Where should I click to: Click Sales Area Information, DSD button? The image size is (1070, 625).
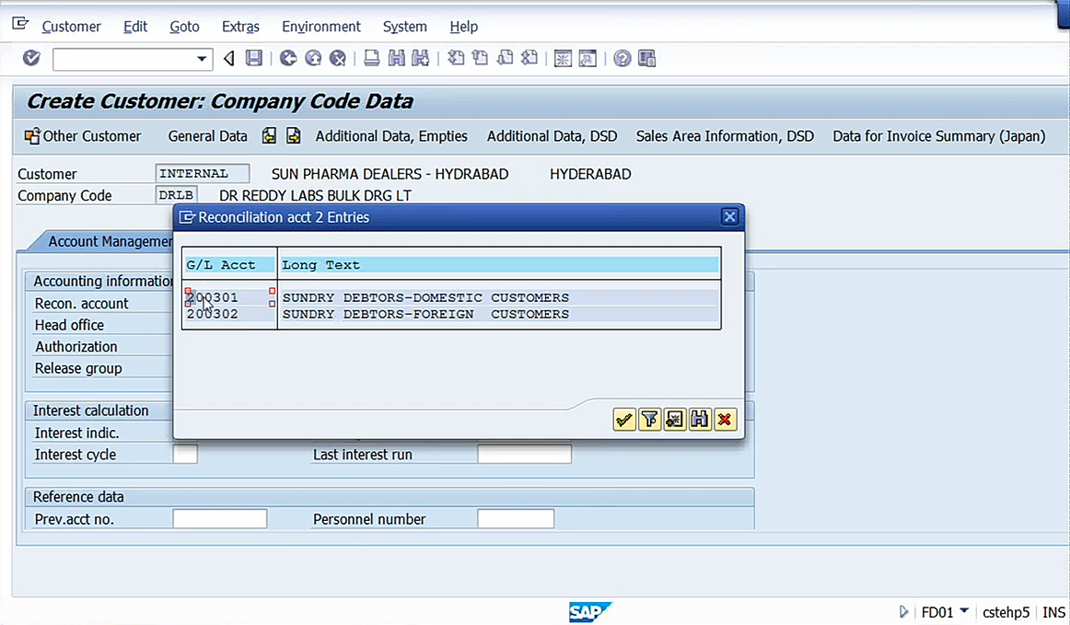pos(725,136)
